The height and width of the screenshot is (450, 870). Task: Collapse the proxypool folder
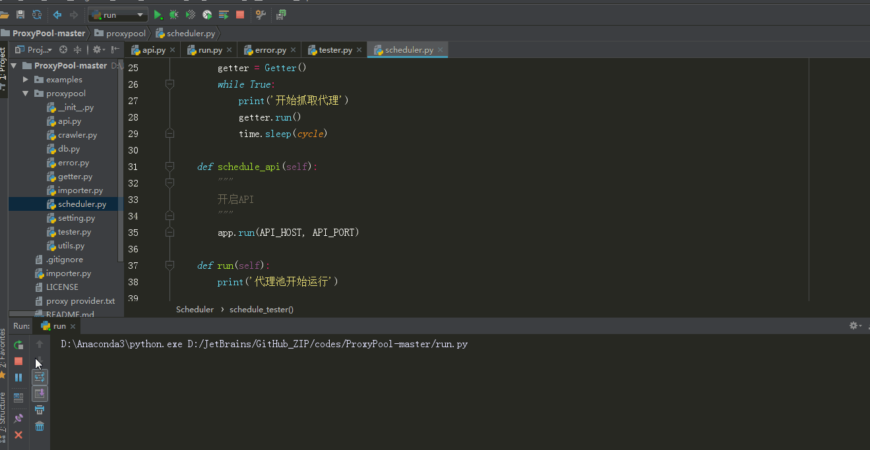click(26, 94)
